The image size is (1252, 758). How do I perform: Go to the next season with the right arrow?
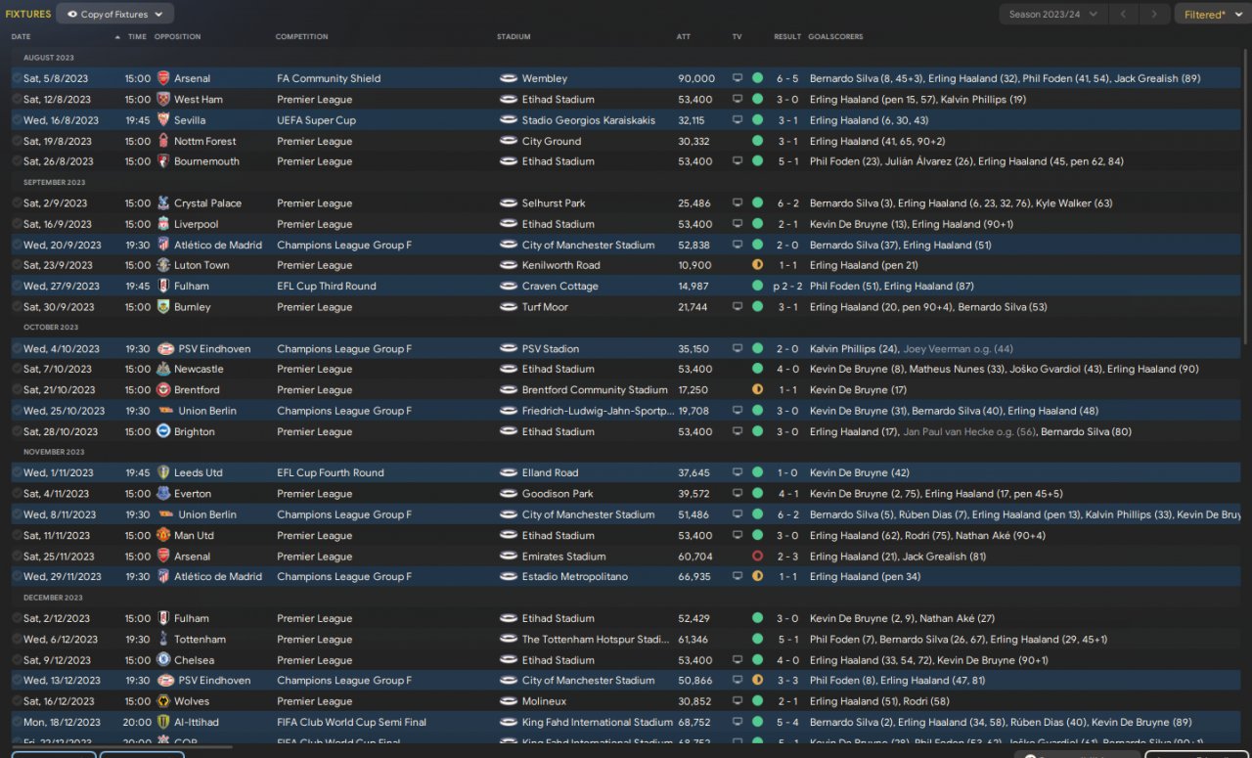pos(1154,14)
